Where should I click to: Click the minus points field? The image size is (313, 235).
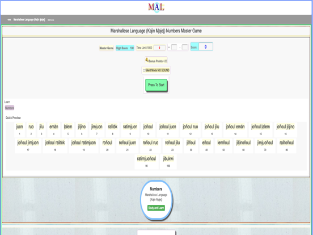(x=185, y=47)
